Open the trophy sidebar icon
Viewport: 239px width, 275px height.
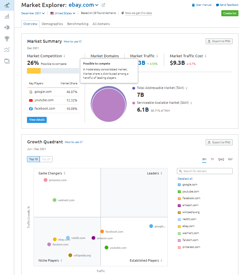(x=7, y=39)
